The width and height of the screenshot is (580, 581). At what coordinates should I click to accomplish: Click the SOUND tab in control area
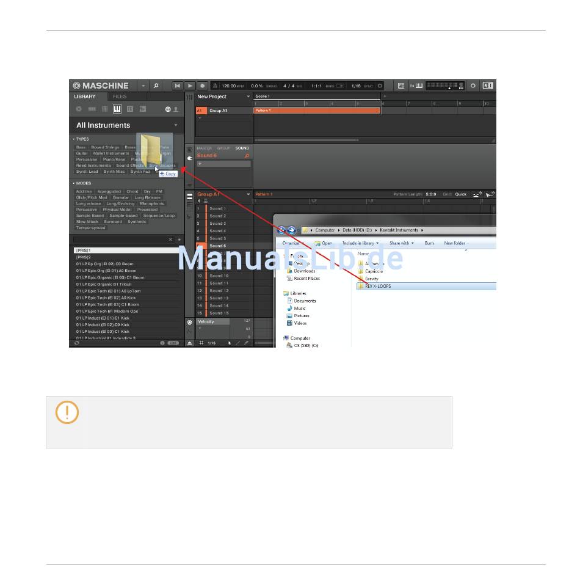(x=242, y=148)
